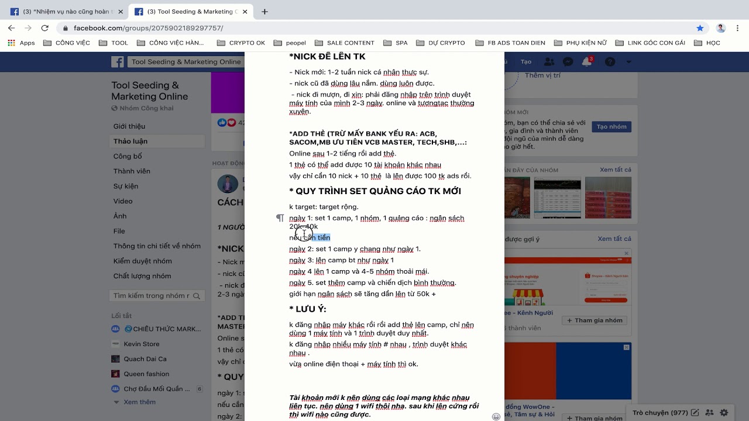Click the Tạo nhóm button

point(612,127)
